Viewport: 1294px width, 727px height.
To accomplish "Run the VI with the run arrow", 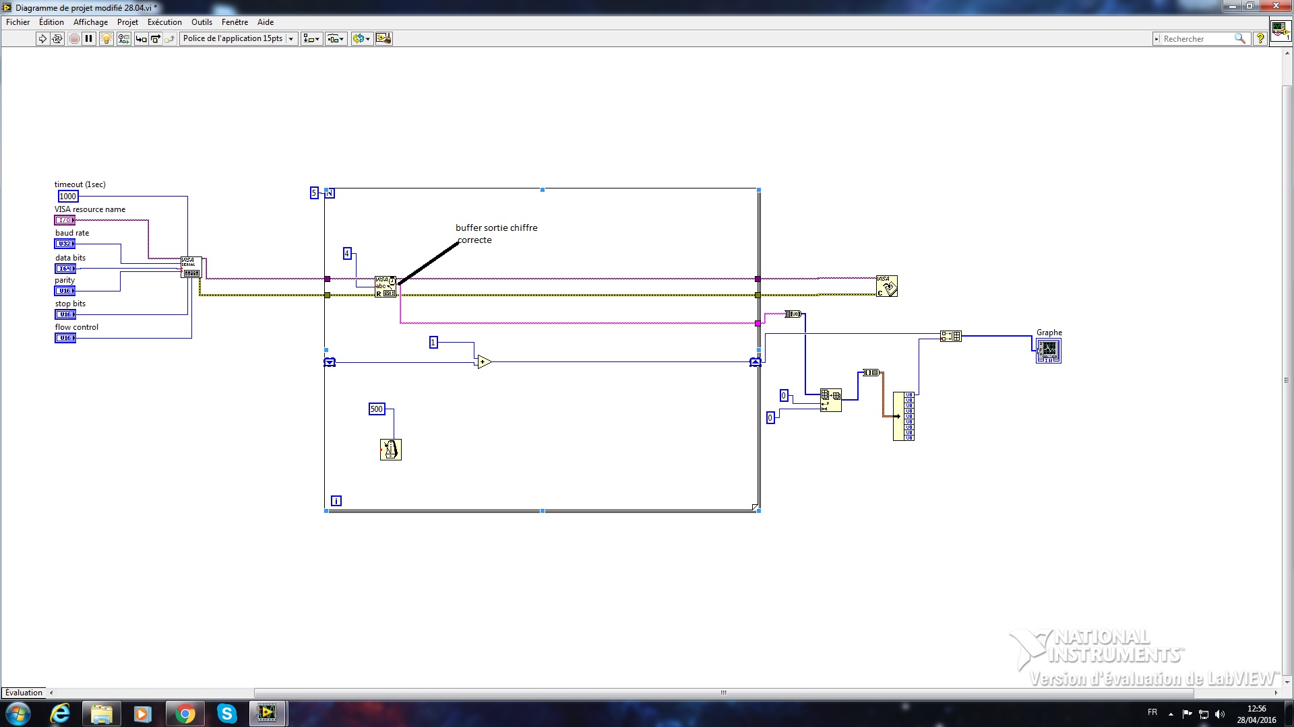I will tap(41, 38).
